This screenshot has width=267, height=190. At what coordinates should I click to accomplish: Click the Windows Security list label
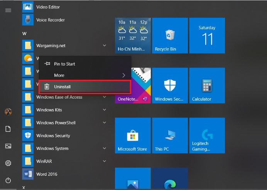pyautogui.click(x=53, y=136)
